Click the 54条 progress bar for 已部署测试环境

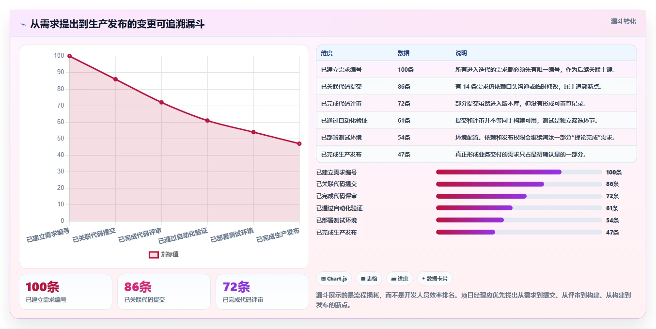519,220
